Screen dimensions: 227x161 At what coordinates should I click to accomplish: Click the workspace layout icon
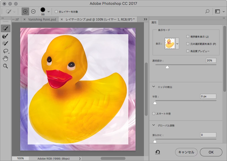(217, 12)
